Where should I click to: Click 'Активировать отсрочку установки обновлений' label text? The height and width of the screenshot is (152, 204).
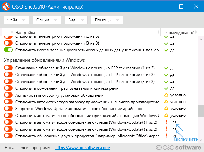pyautogui.click(x=60, y=95)
